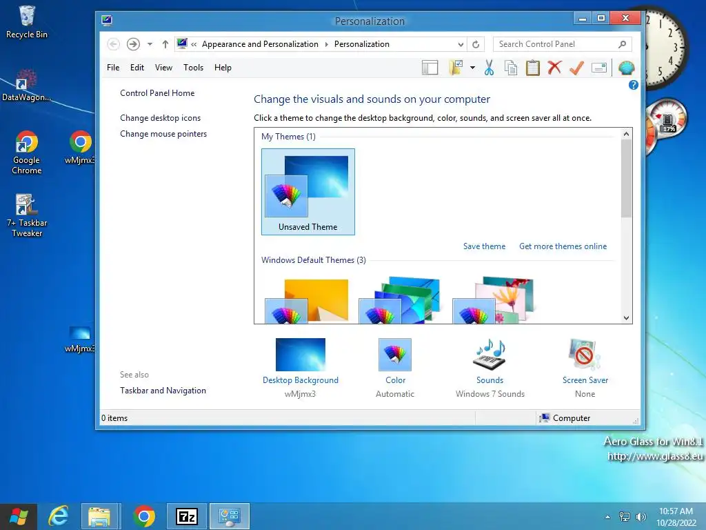Click the Personalization breadcrumb segment
The height and width of the screenshot is (530, 706).
[x=361, y=44]
